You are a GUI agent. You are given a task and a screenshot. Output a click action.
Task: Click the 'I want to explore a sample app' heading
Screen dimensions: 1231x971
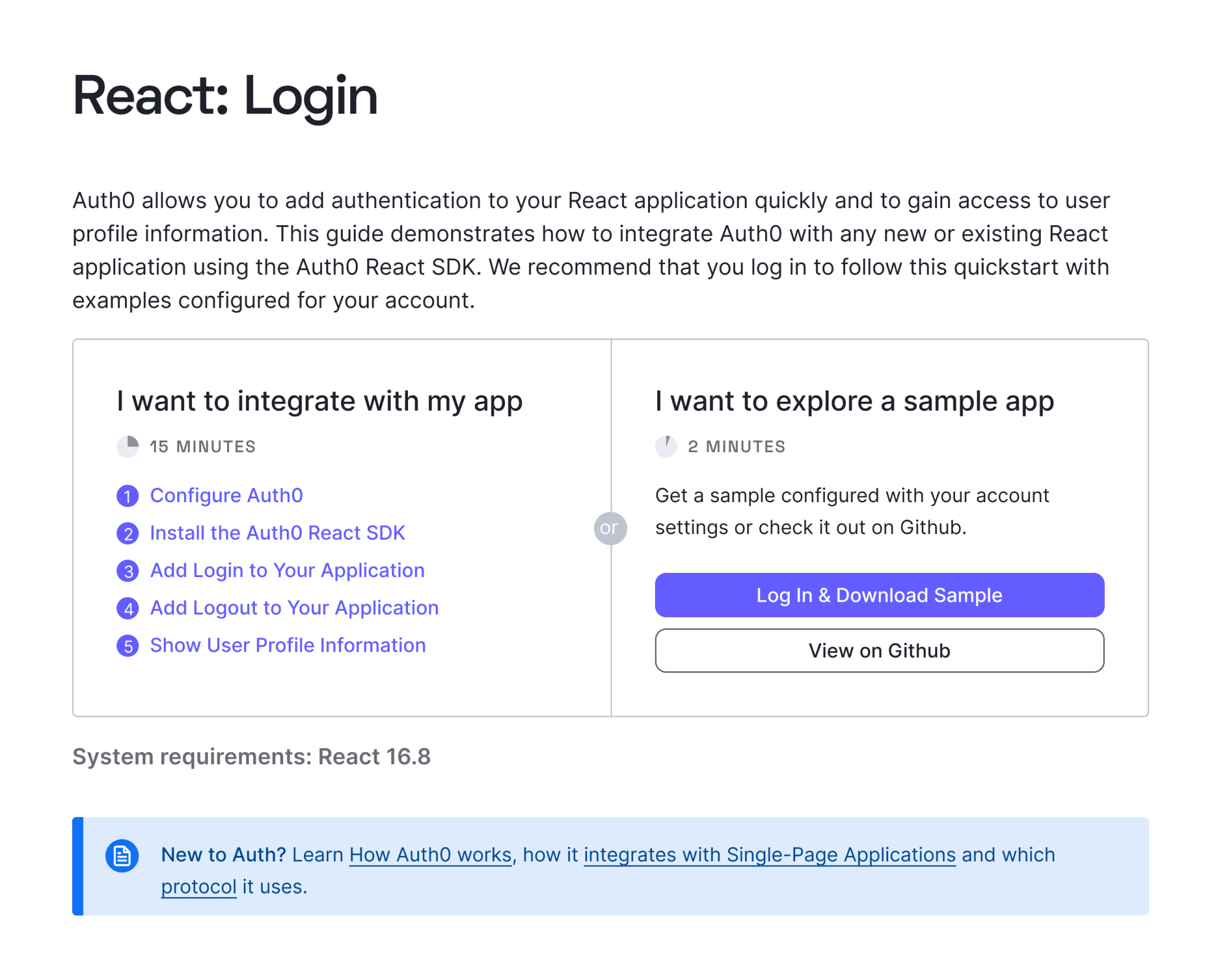pos(854,402)
